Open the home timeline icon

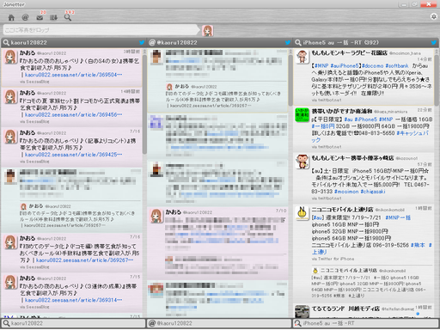tap(11, 17)
